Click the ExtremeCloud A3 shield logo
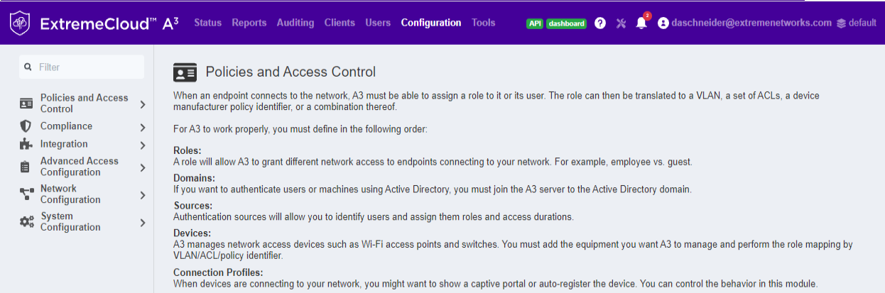The height and width of the screenshot is (293, 885). [21, 23]
